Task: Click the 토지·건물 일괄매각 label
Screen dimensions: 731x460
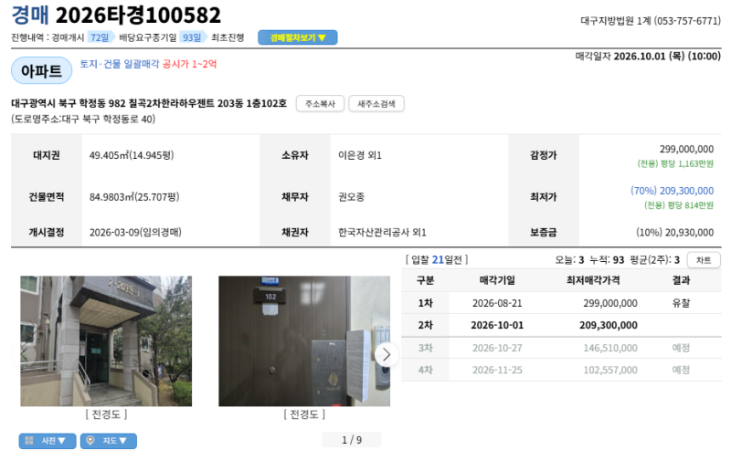Action: click(120, 64)
